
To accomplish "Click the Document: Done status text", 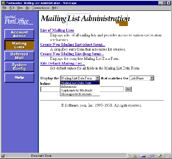I will [41, 156].
